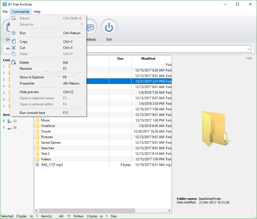Click the OneDrive folder icon
Viewport: 257px width, 219px height.
point(37,126)
